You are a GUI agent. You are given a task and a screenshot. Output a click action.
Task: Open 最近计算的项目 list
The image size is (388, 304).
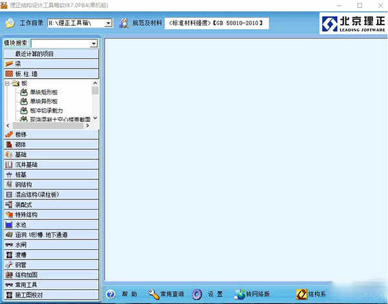[x=51, y=54]
